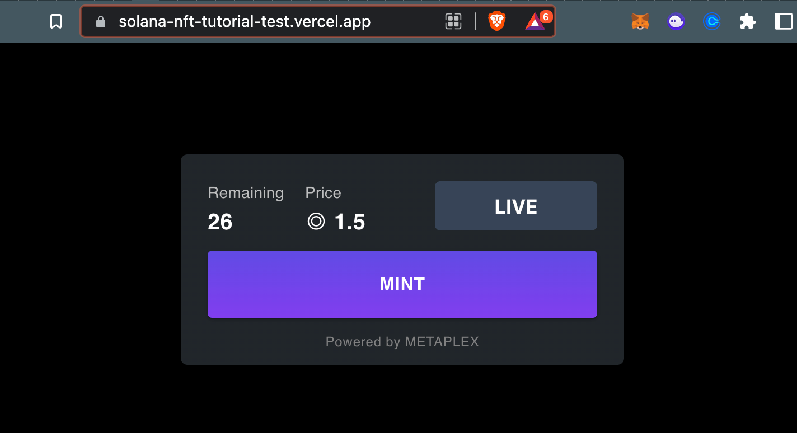This screenshot has width=797, height=433.
Task: Open the Phantom wallet extension
Action: click(x=676, y=21)
